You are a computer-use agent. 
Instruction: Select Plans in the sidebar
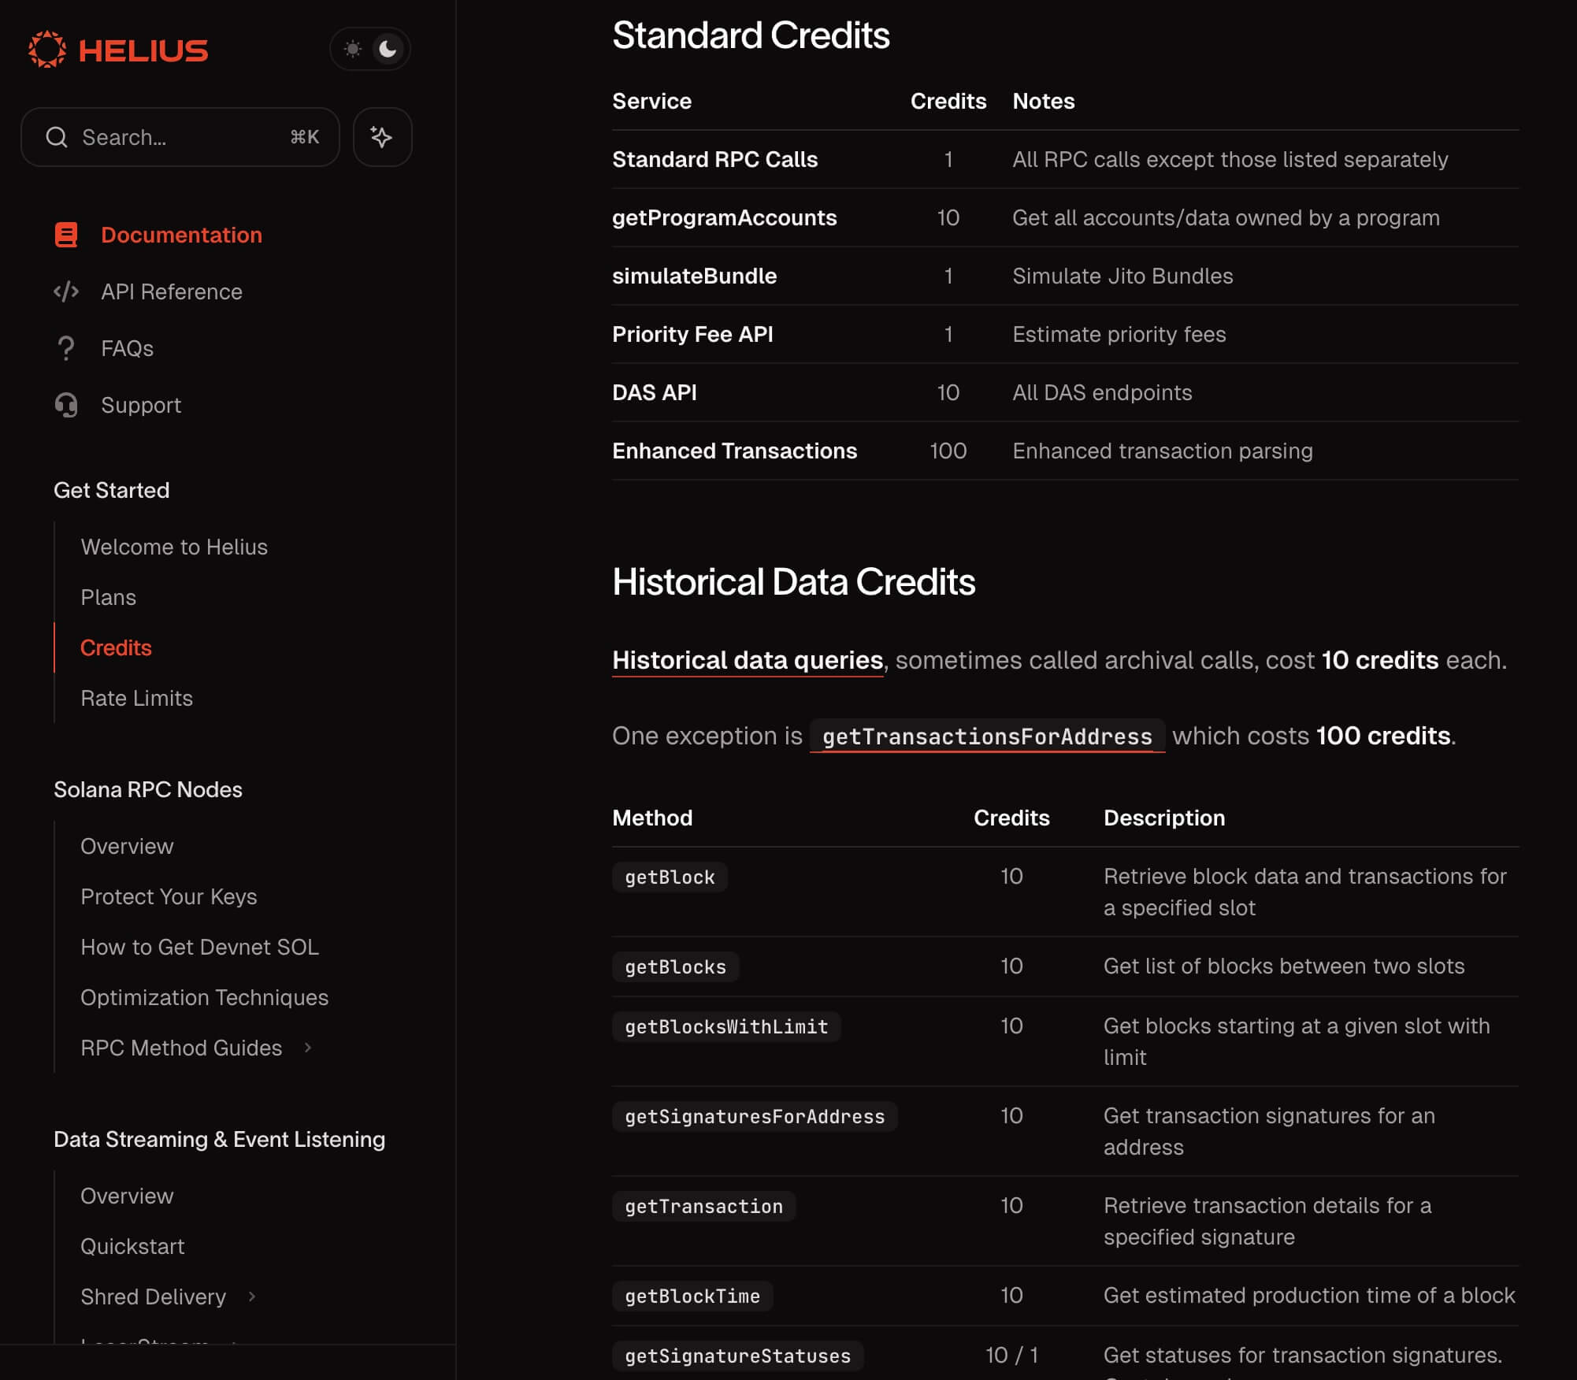pyautogui.click(x=108, y=597)
